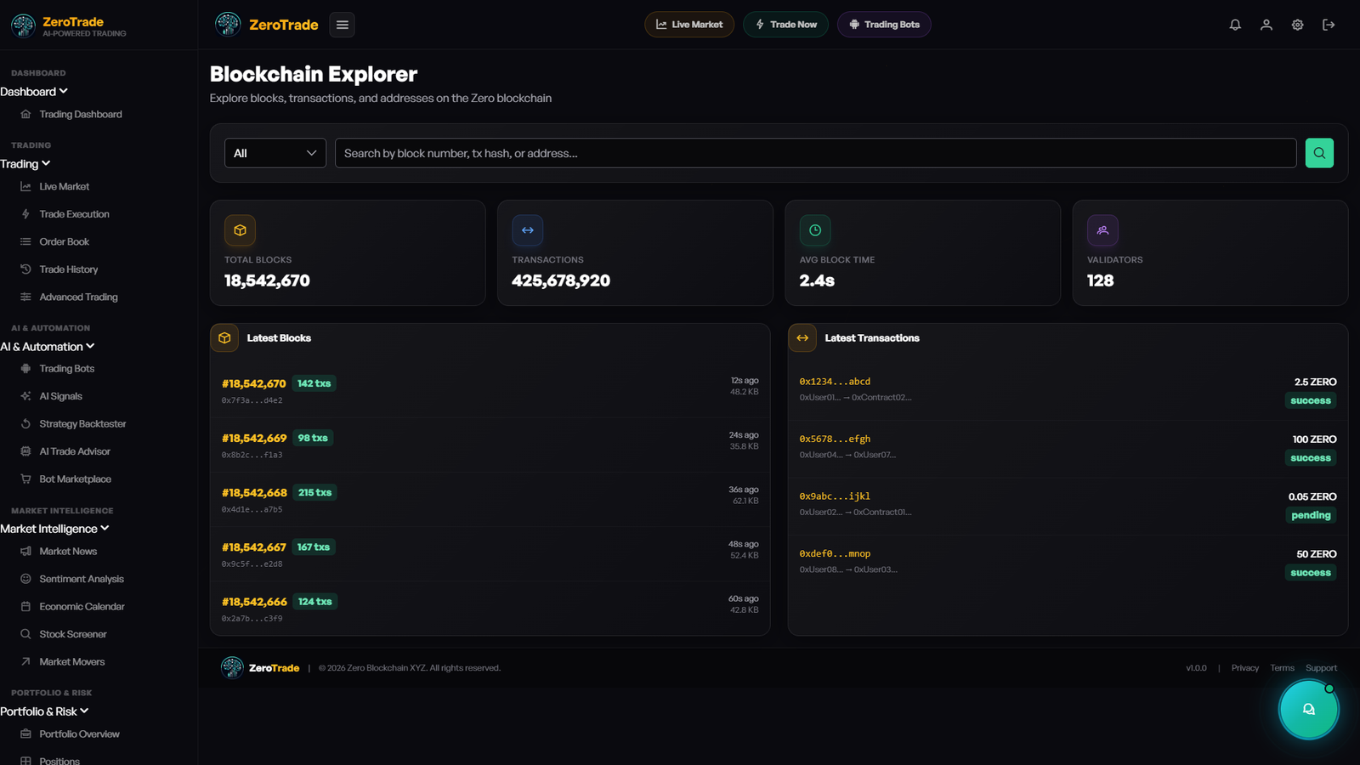Click the 215 txs badge
The height and width of the screenshot is (765, 1360).
(x=314, y=492)
